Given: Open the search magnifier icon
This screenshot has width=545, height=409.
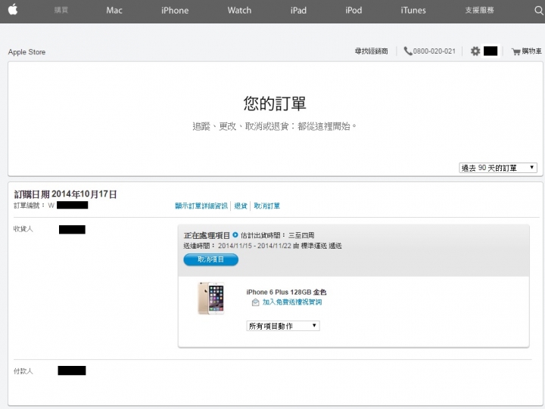Looking at the screenshot, I should pos(539,11).
